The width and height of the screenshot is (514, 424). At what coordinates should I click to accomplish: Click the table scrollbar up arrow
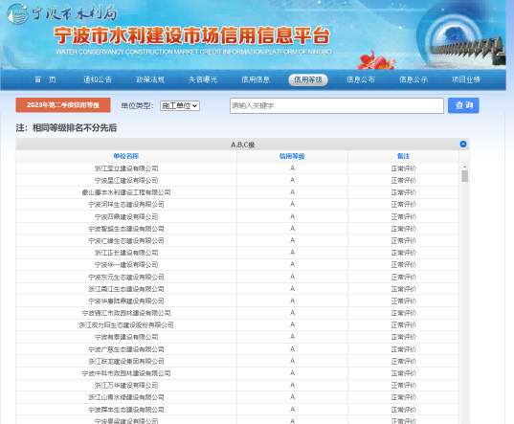pyautogui.click(x=464, y=167)
